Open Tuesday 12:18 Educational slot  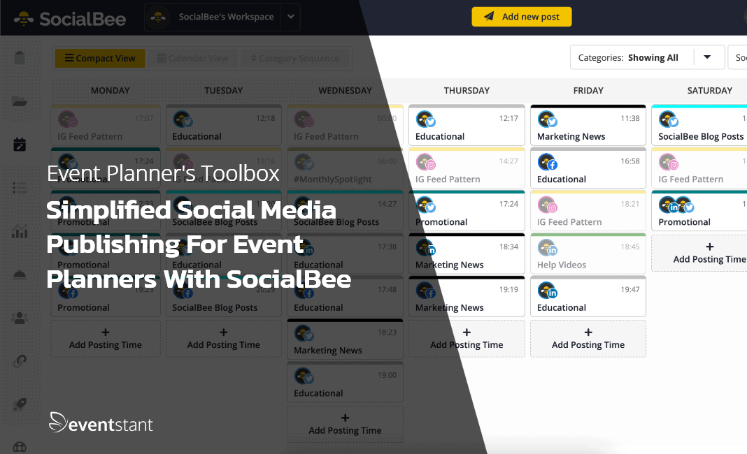coord(223,126)
